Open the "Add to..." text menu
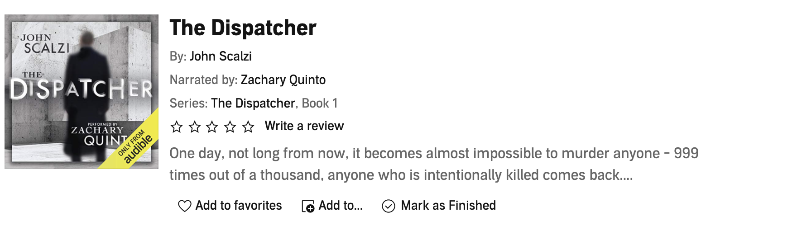The height and width of the screenshot is (235, 797). click(x=341, y=206)
